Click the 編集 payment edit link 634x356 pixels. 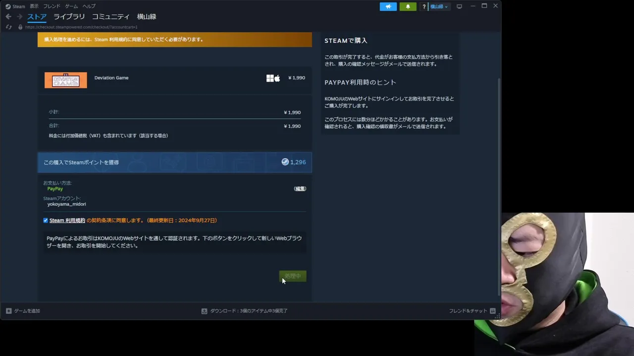coord(300,188)
